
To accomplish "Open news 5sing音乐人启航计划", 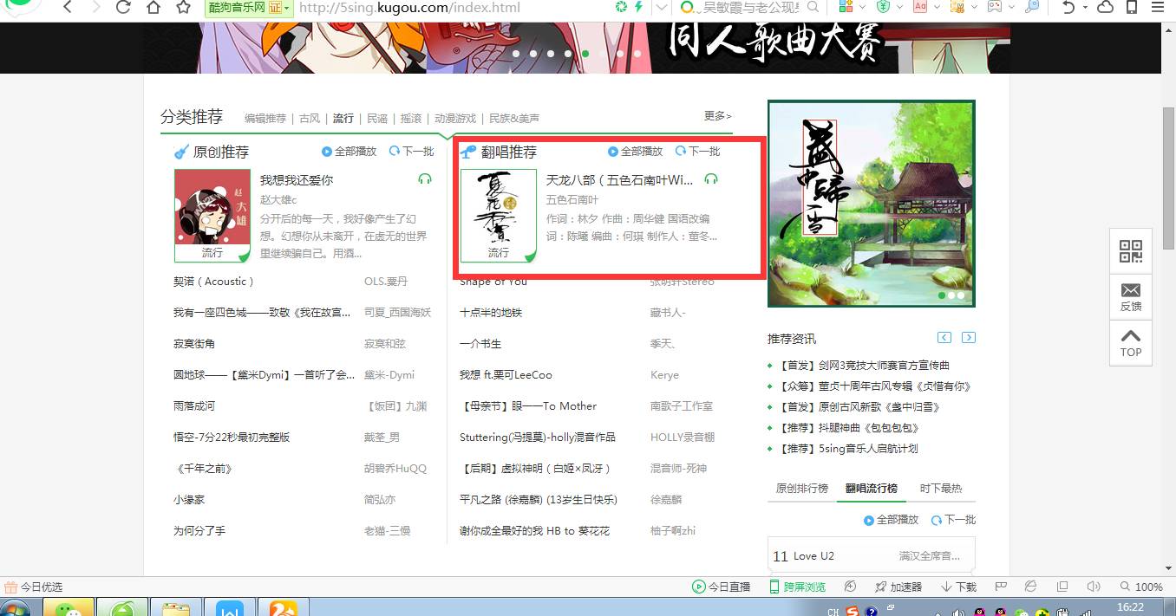I will tap(868, 449).
